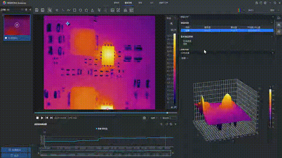Click the trend chart range overview bar
This screenshot has height=158, width=282.
click(x=106, y=153)
